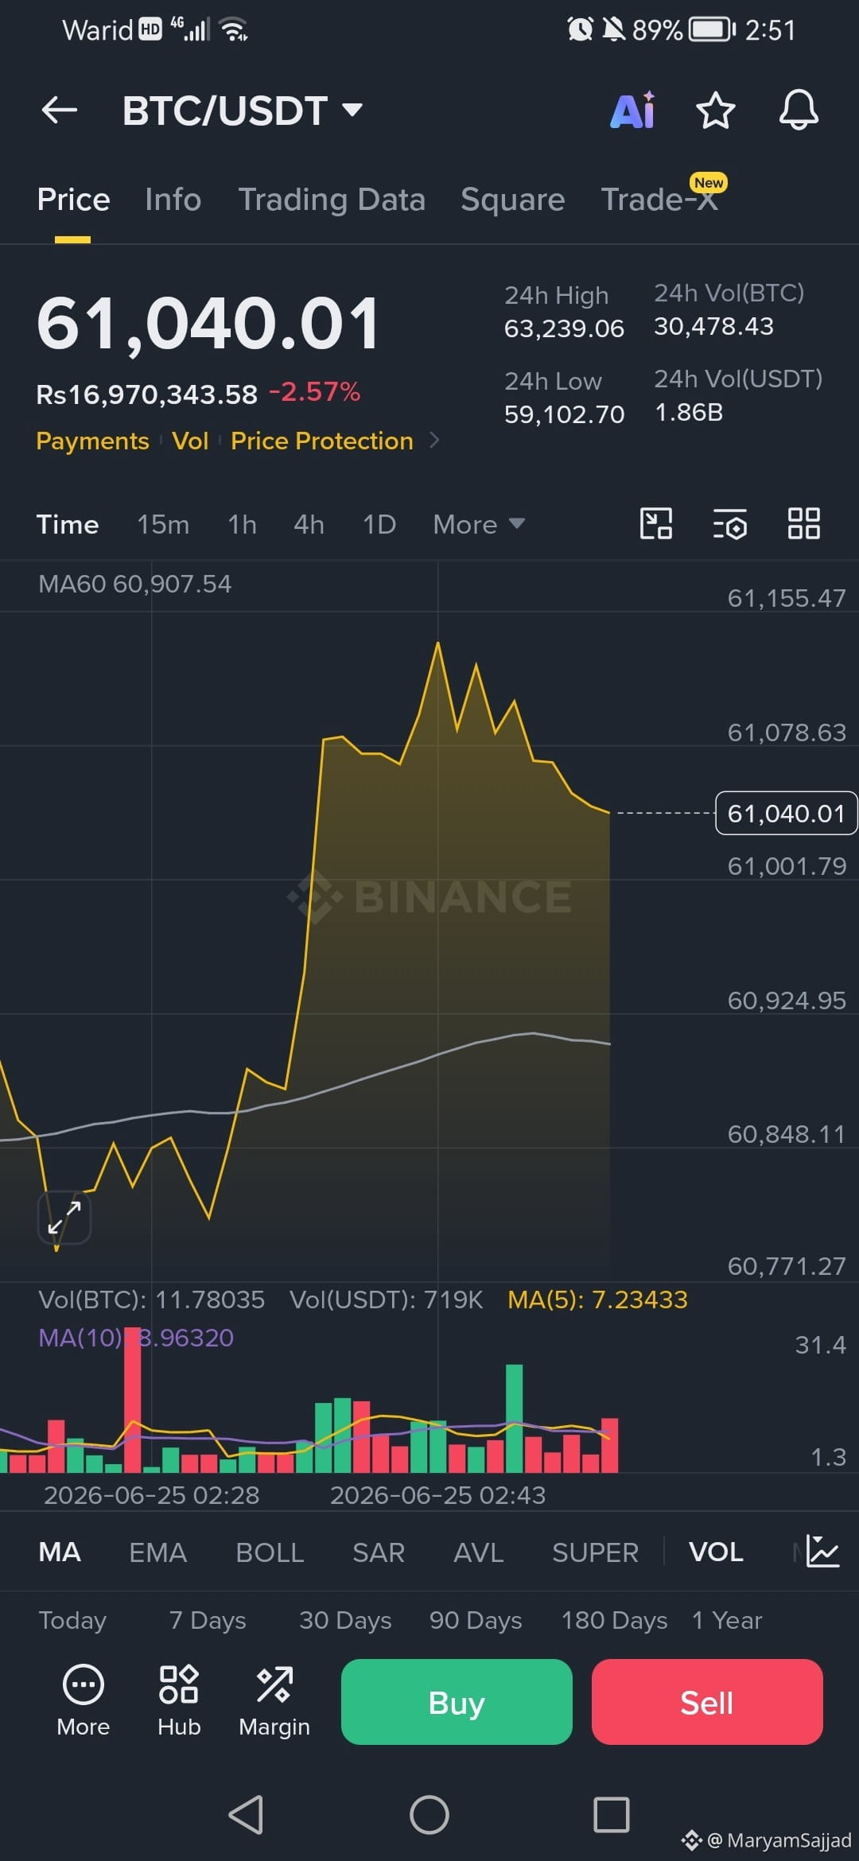Open the Price Protection link
This screenshot has height=1861, width=859.
[x=321, y=441]
